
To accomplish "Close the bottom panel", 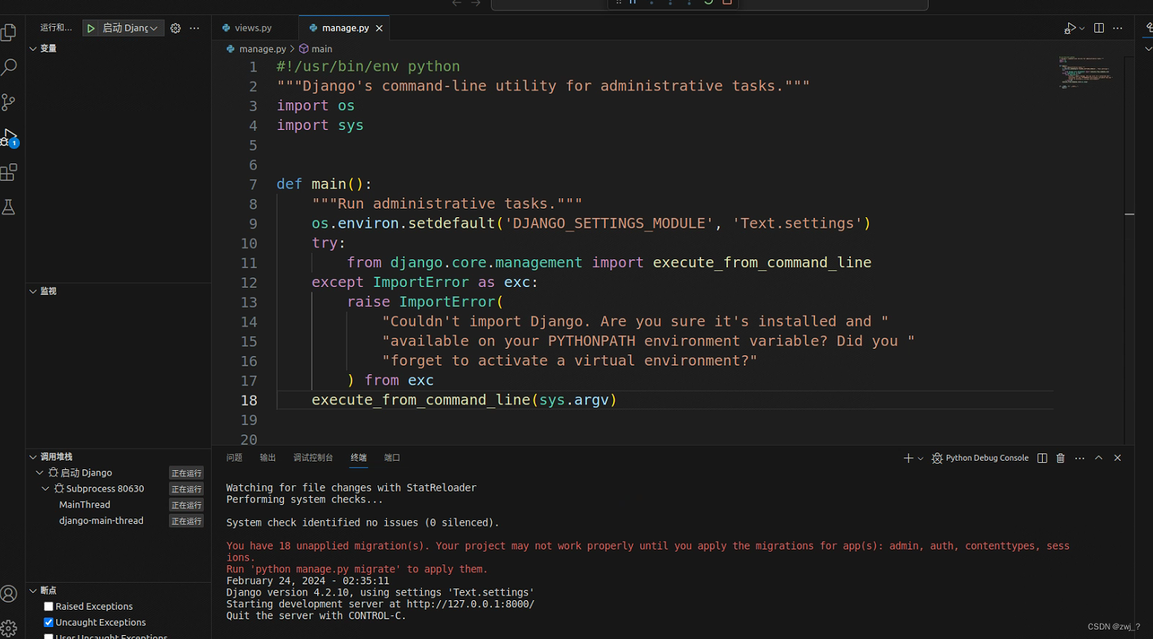I will click(1117, 458).
